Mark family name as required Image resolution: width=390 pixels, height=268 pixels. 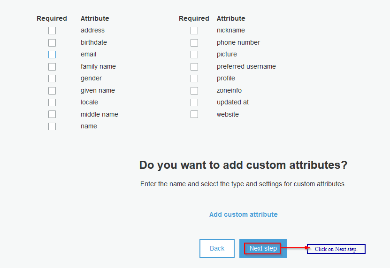click(x=52, y=67)
